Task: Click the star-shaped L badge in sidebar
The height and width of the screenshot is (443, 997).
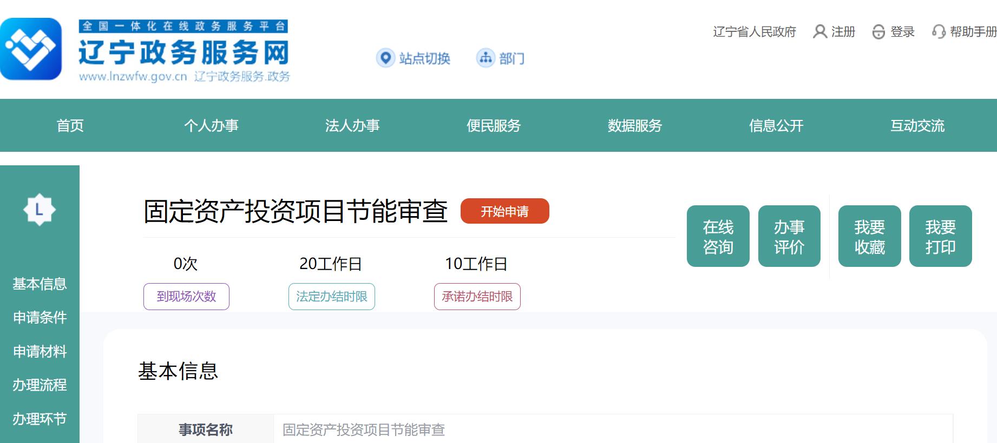Action: pyautogui.click(x=40, y=210)
